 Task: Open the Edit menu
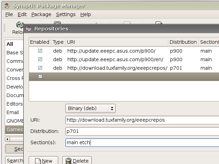coord(22,14)
